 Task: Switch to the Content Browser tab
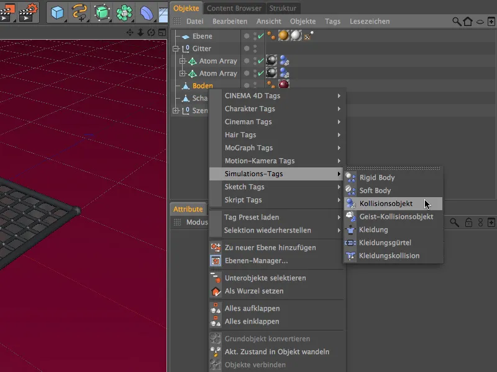click(x=234, y=8)
